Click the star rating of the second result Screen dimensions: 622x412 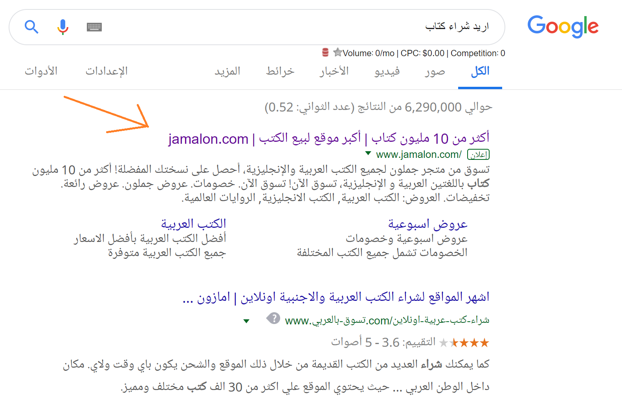point(464,343)
